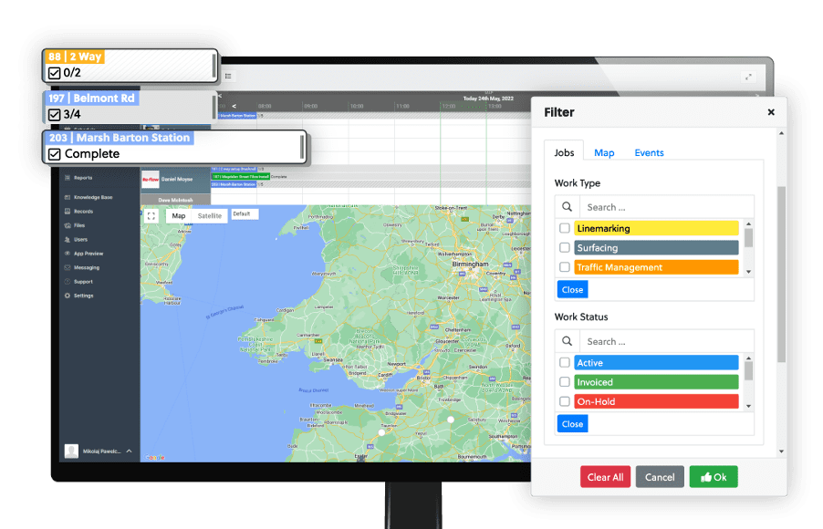This screenshot has width=823, height=529.
Task: Confirm filters with the green Ok button
Action: 714,477
